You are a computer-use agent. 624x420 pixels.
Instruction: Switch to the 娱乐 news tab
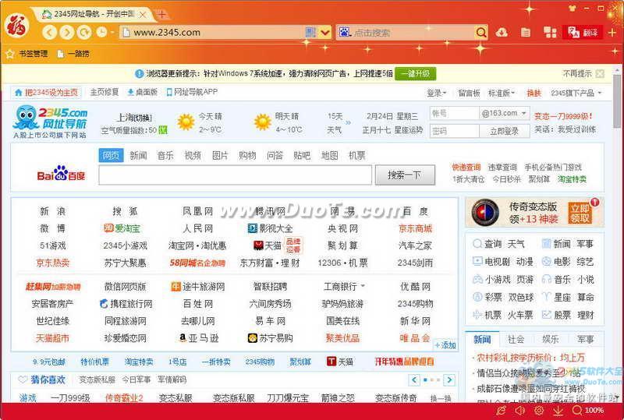click(551, 339)
